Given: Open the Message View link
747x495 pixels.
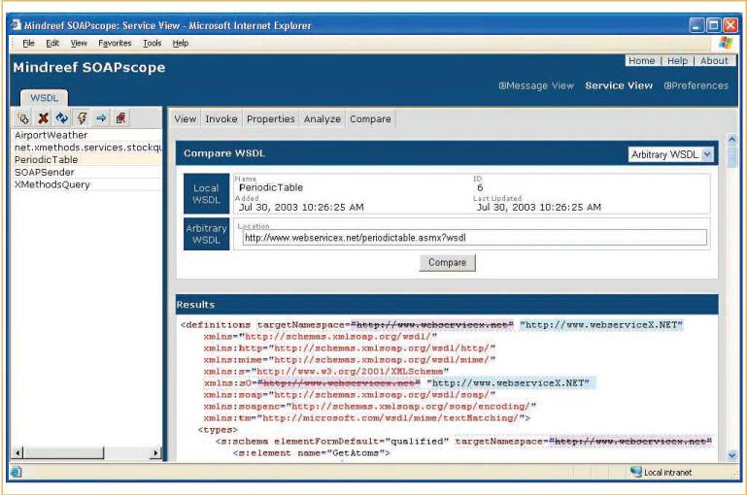Looking at the screenshot, I should point(536,85).
